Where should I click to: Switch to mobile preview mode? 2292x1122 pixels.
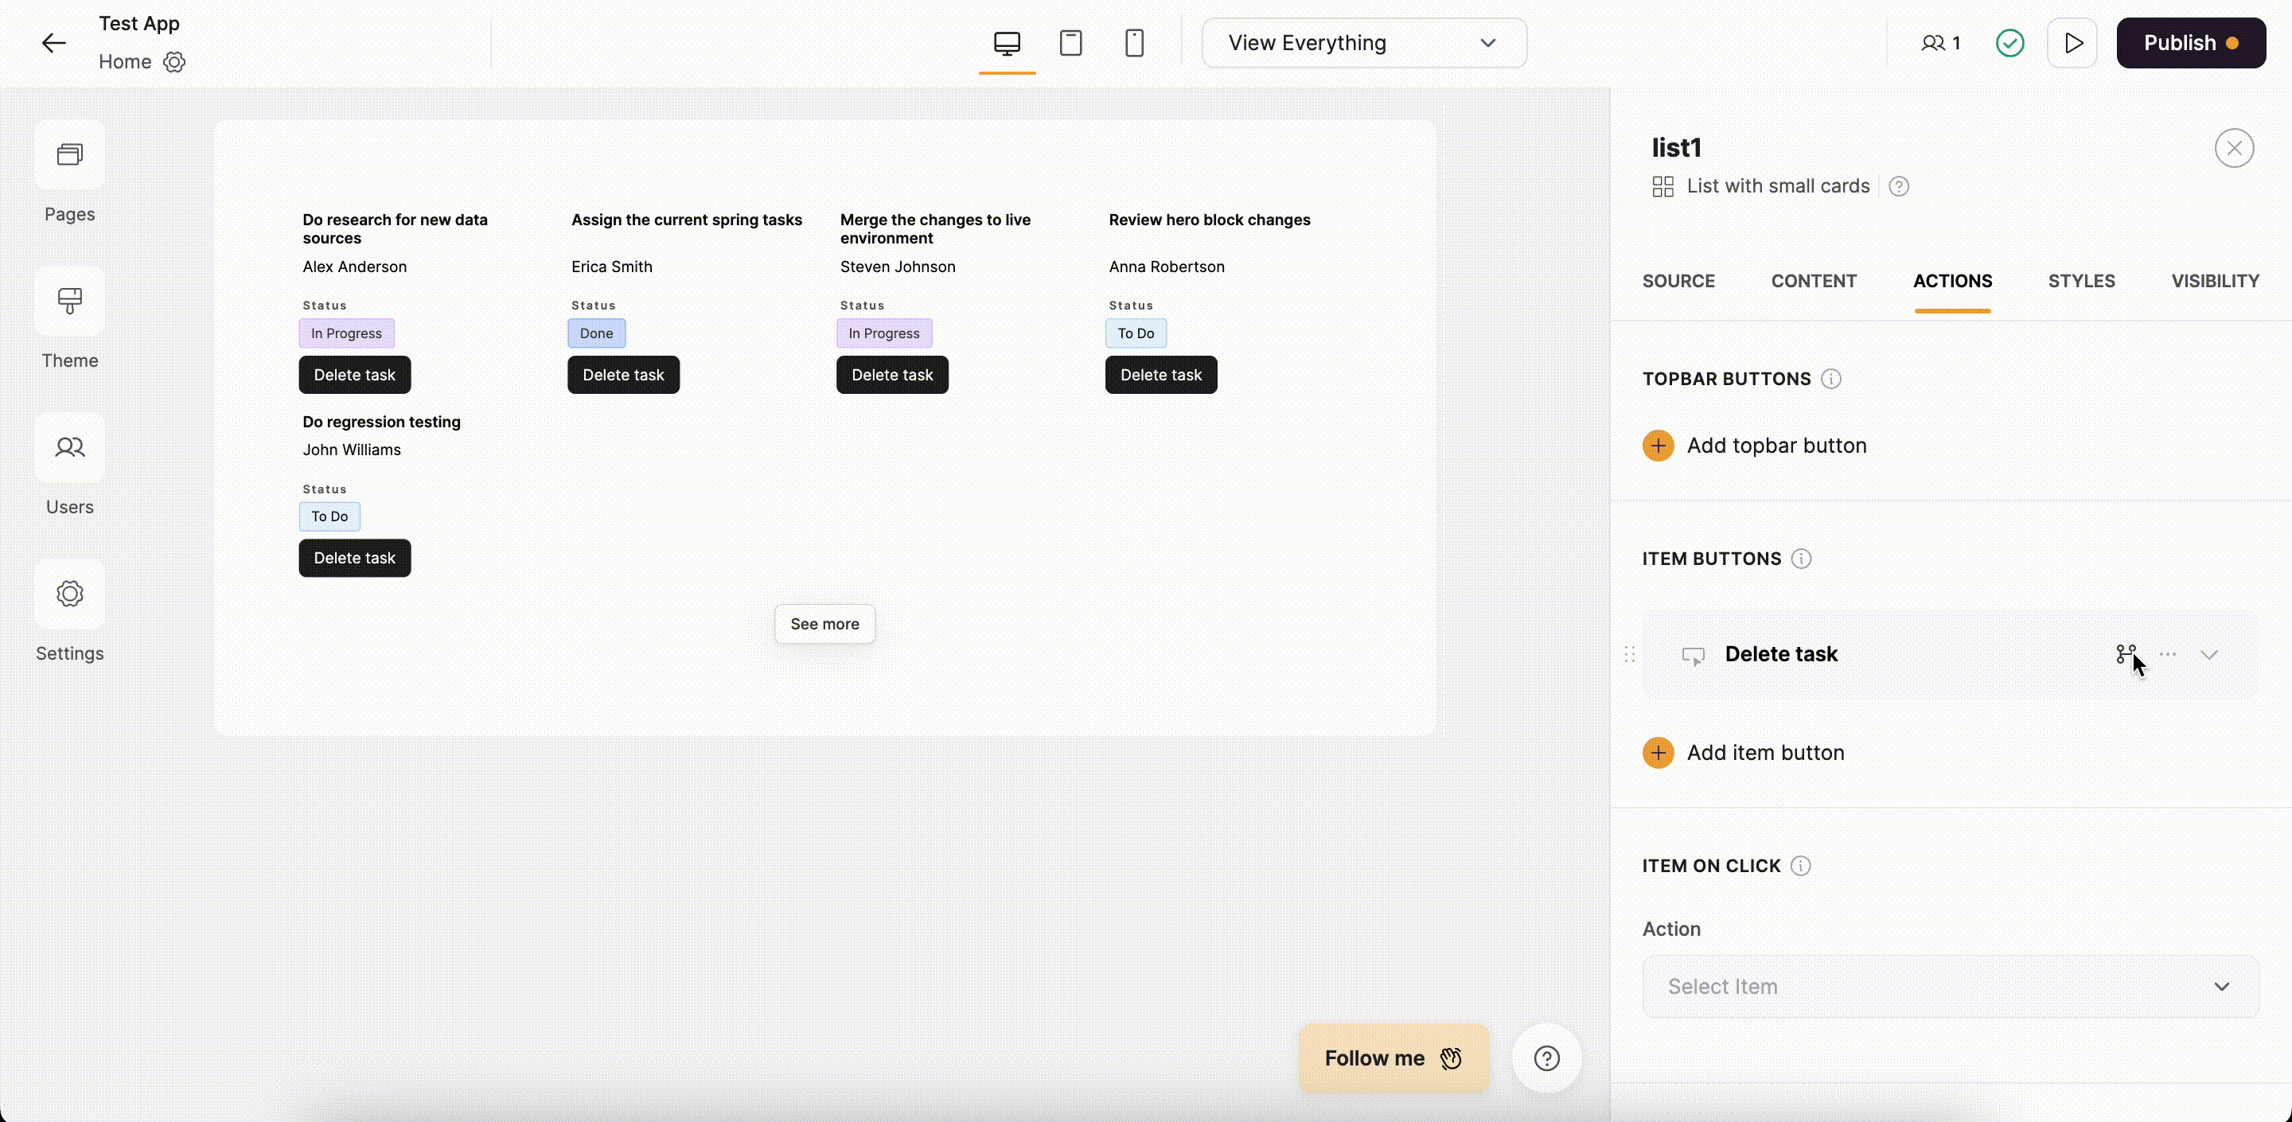pos(1134,43)
